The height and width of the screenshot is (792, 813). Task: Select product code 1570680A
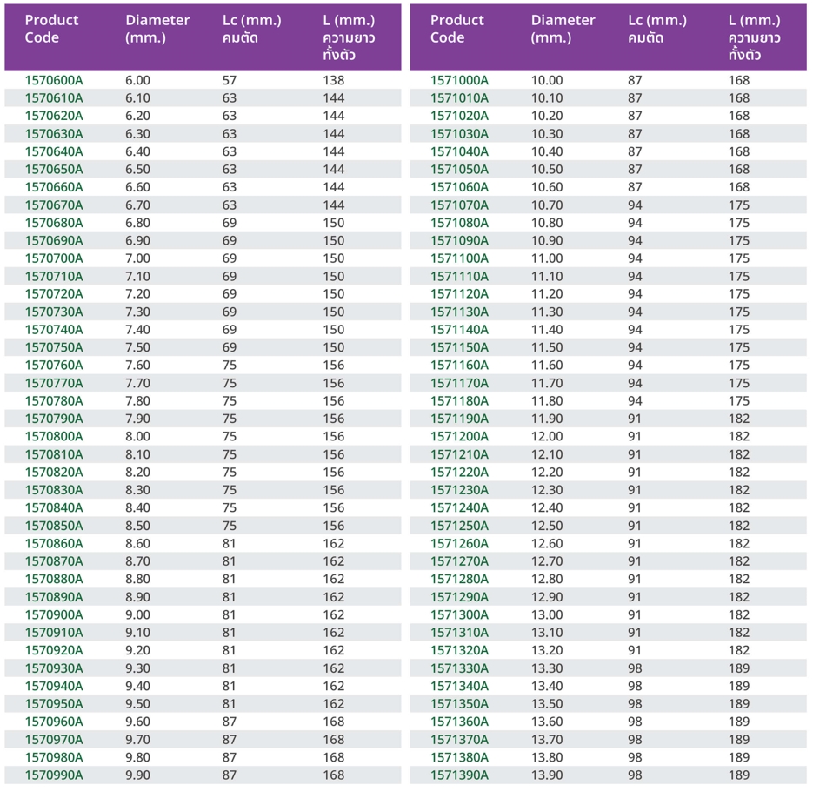tap(54, 223)
